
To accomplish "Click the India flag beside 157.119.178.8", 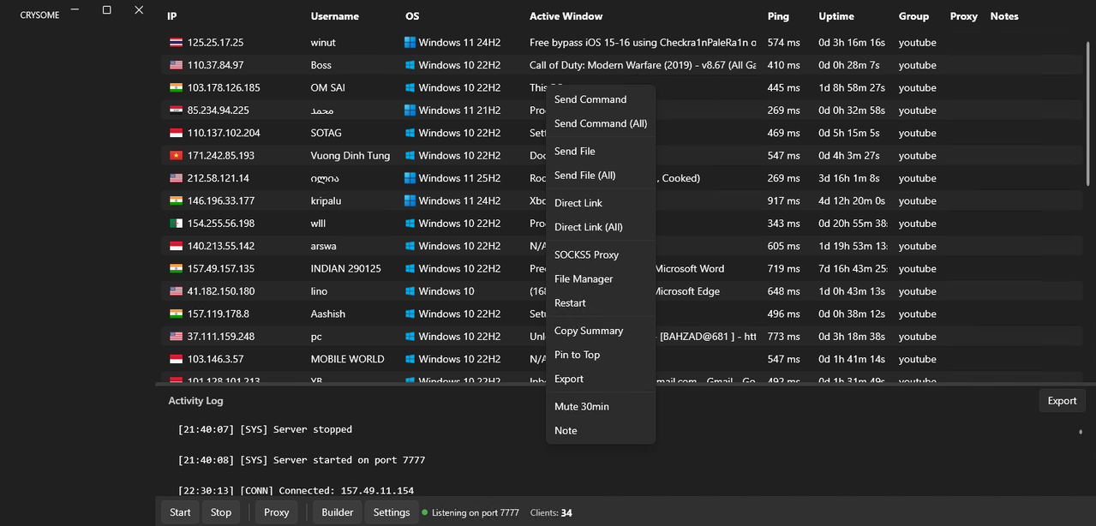I will [176, 314].
